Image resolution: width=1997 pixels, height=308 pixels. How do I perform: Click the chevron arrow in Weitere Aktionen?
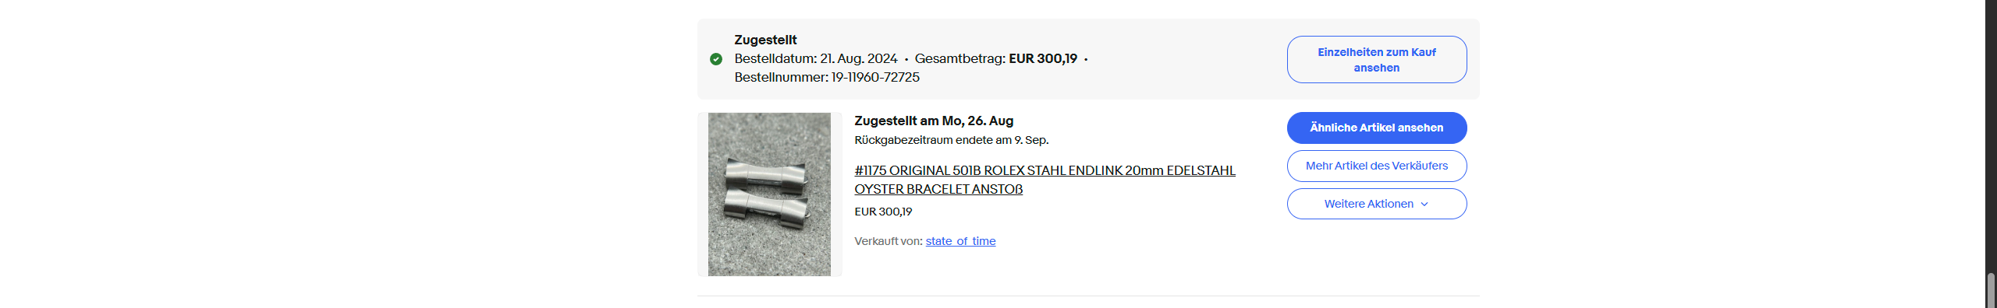coord(1424,205)
